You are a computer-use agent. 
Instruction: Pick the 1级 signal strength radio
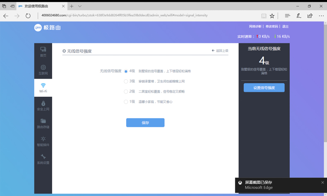pyautogui.click(x=126, y=102)
